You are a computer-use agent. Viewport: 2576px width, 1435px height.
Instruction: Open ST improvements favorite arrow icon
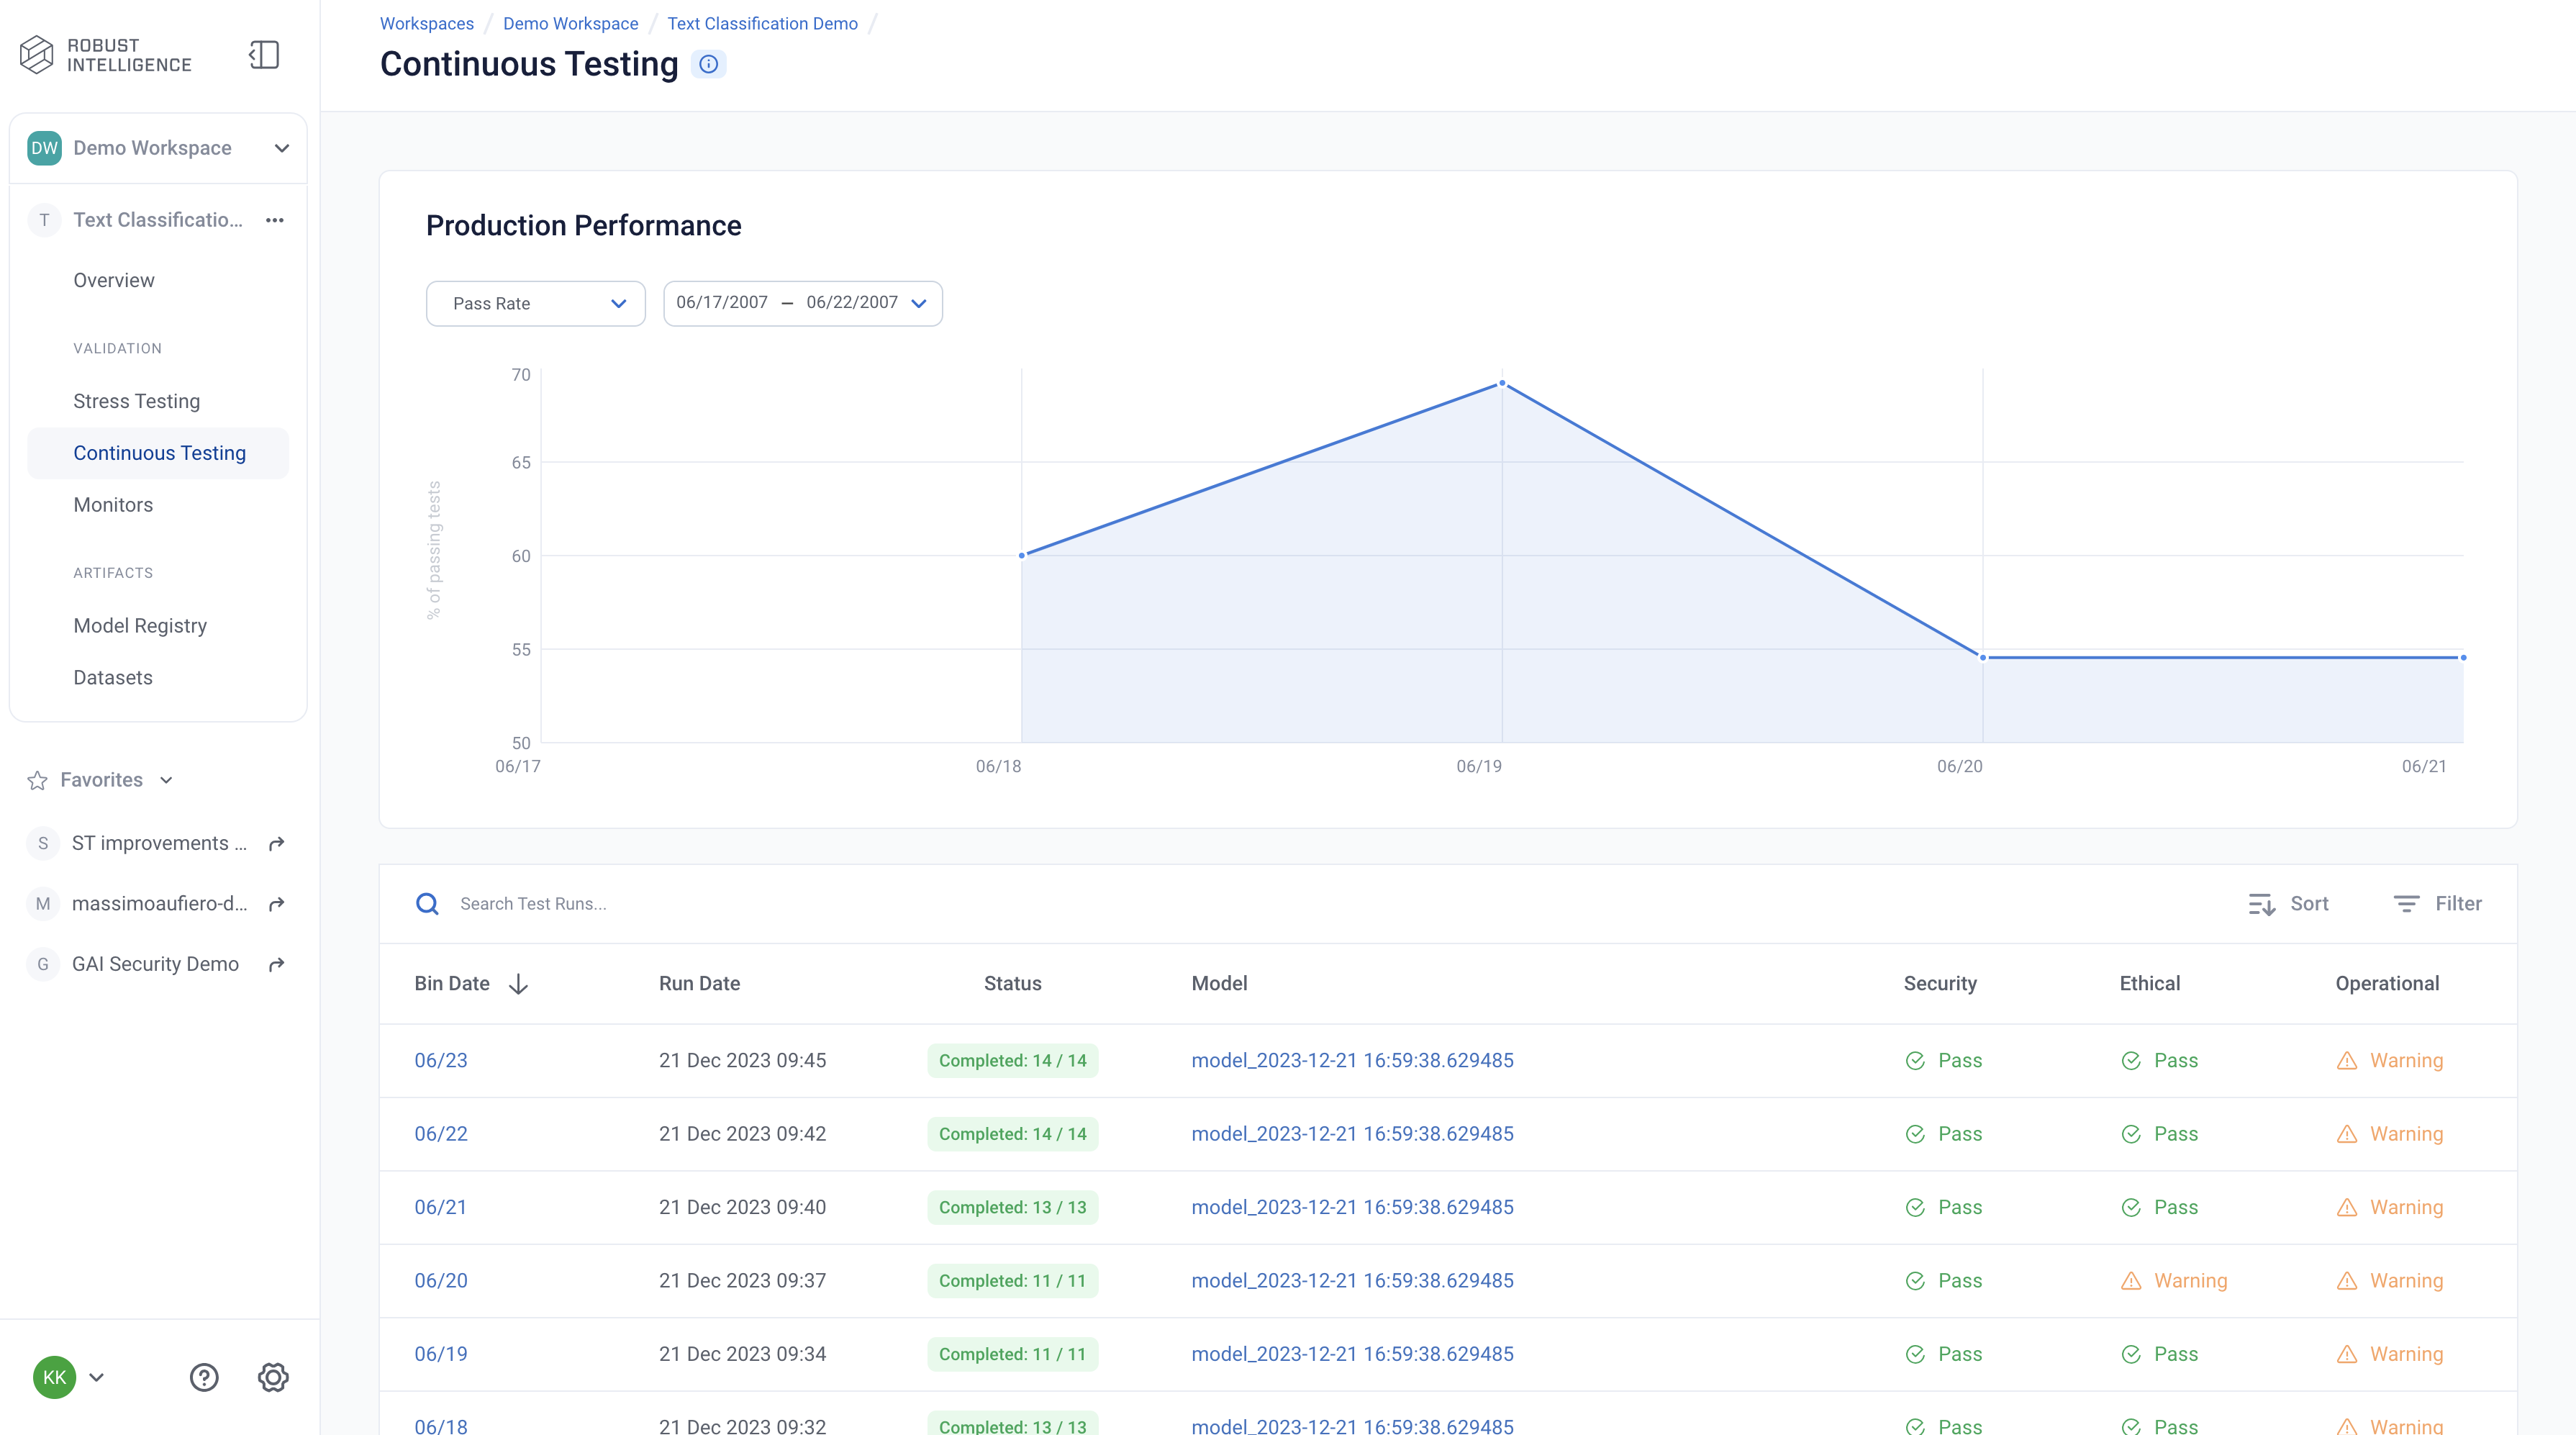point(277,844)
